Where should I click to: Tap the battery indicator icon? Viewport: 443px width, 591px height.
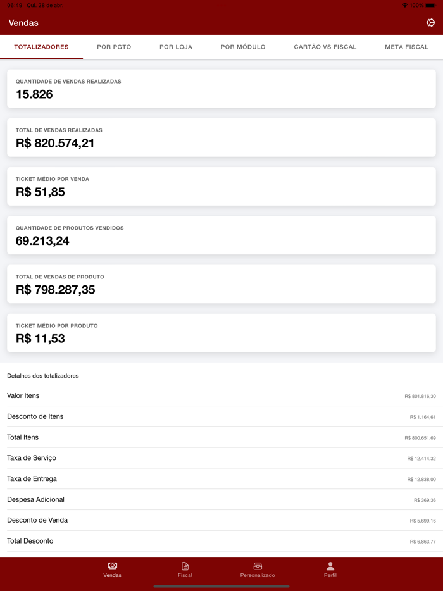point(432,5)
